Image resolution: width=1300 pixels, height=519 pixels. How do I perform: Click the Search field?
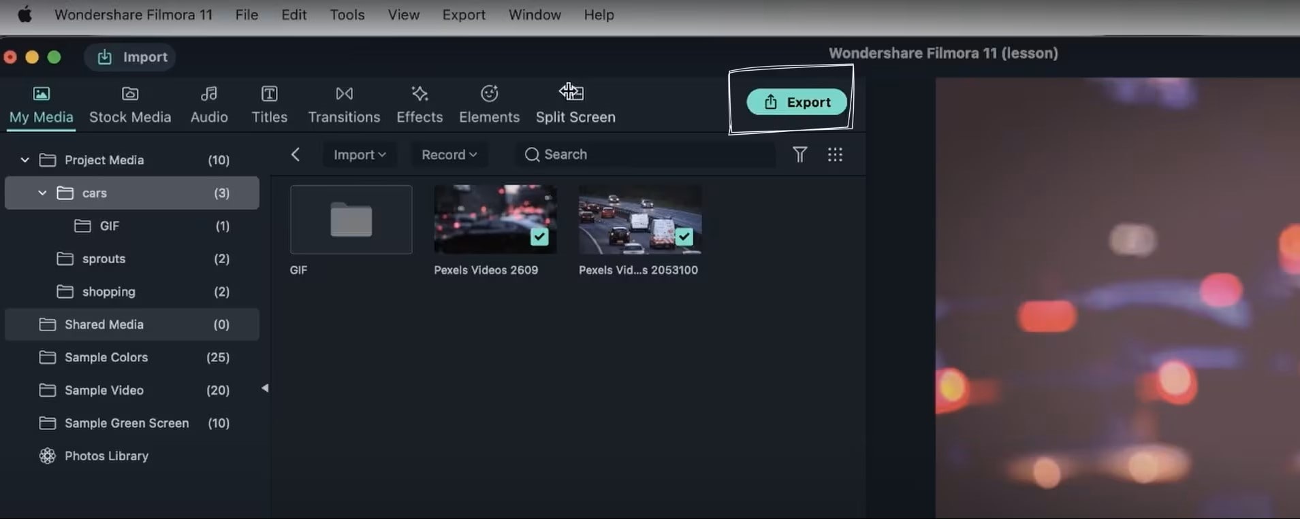645,154
